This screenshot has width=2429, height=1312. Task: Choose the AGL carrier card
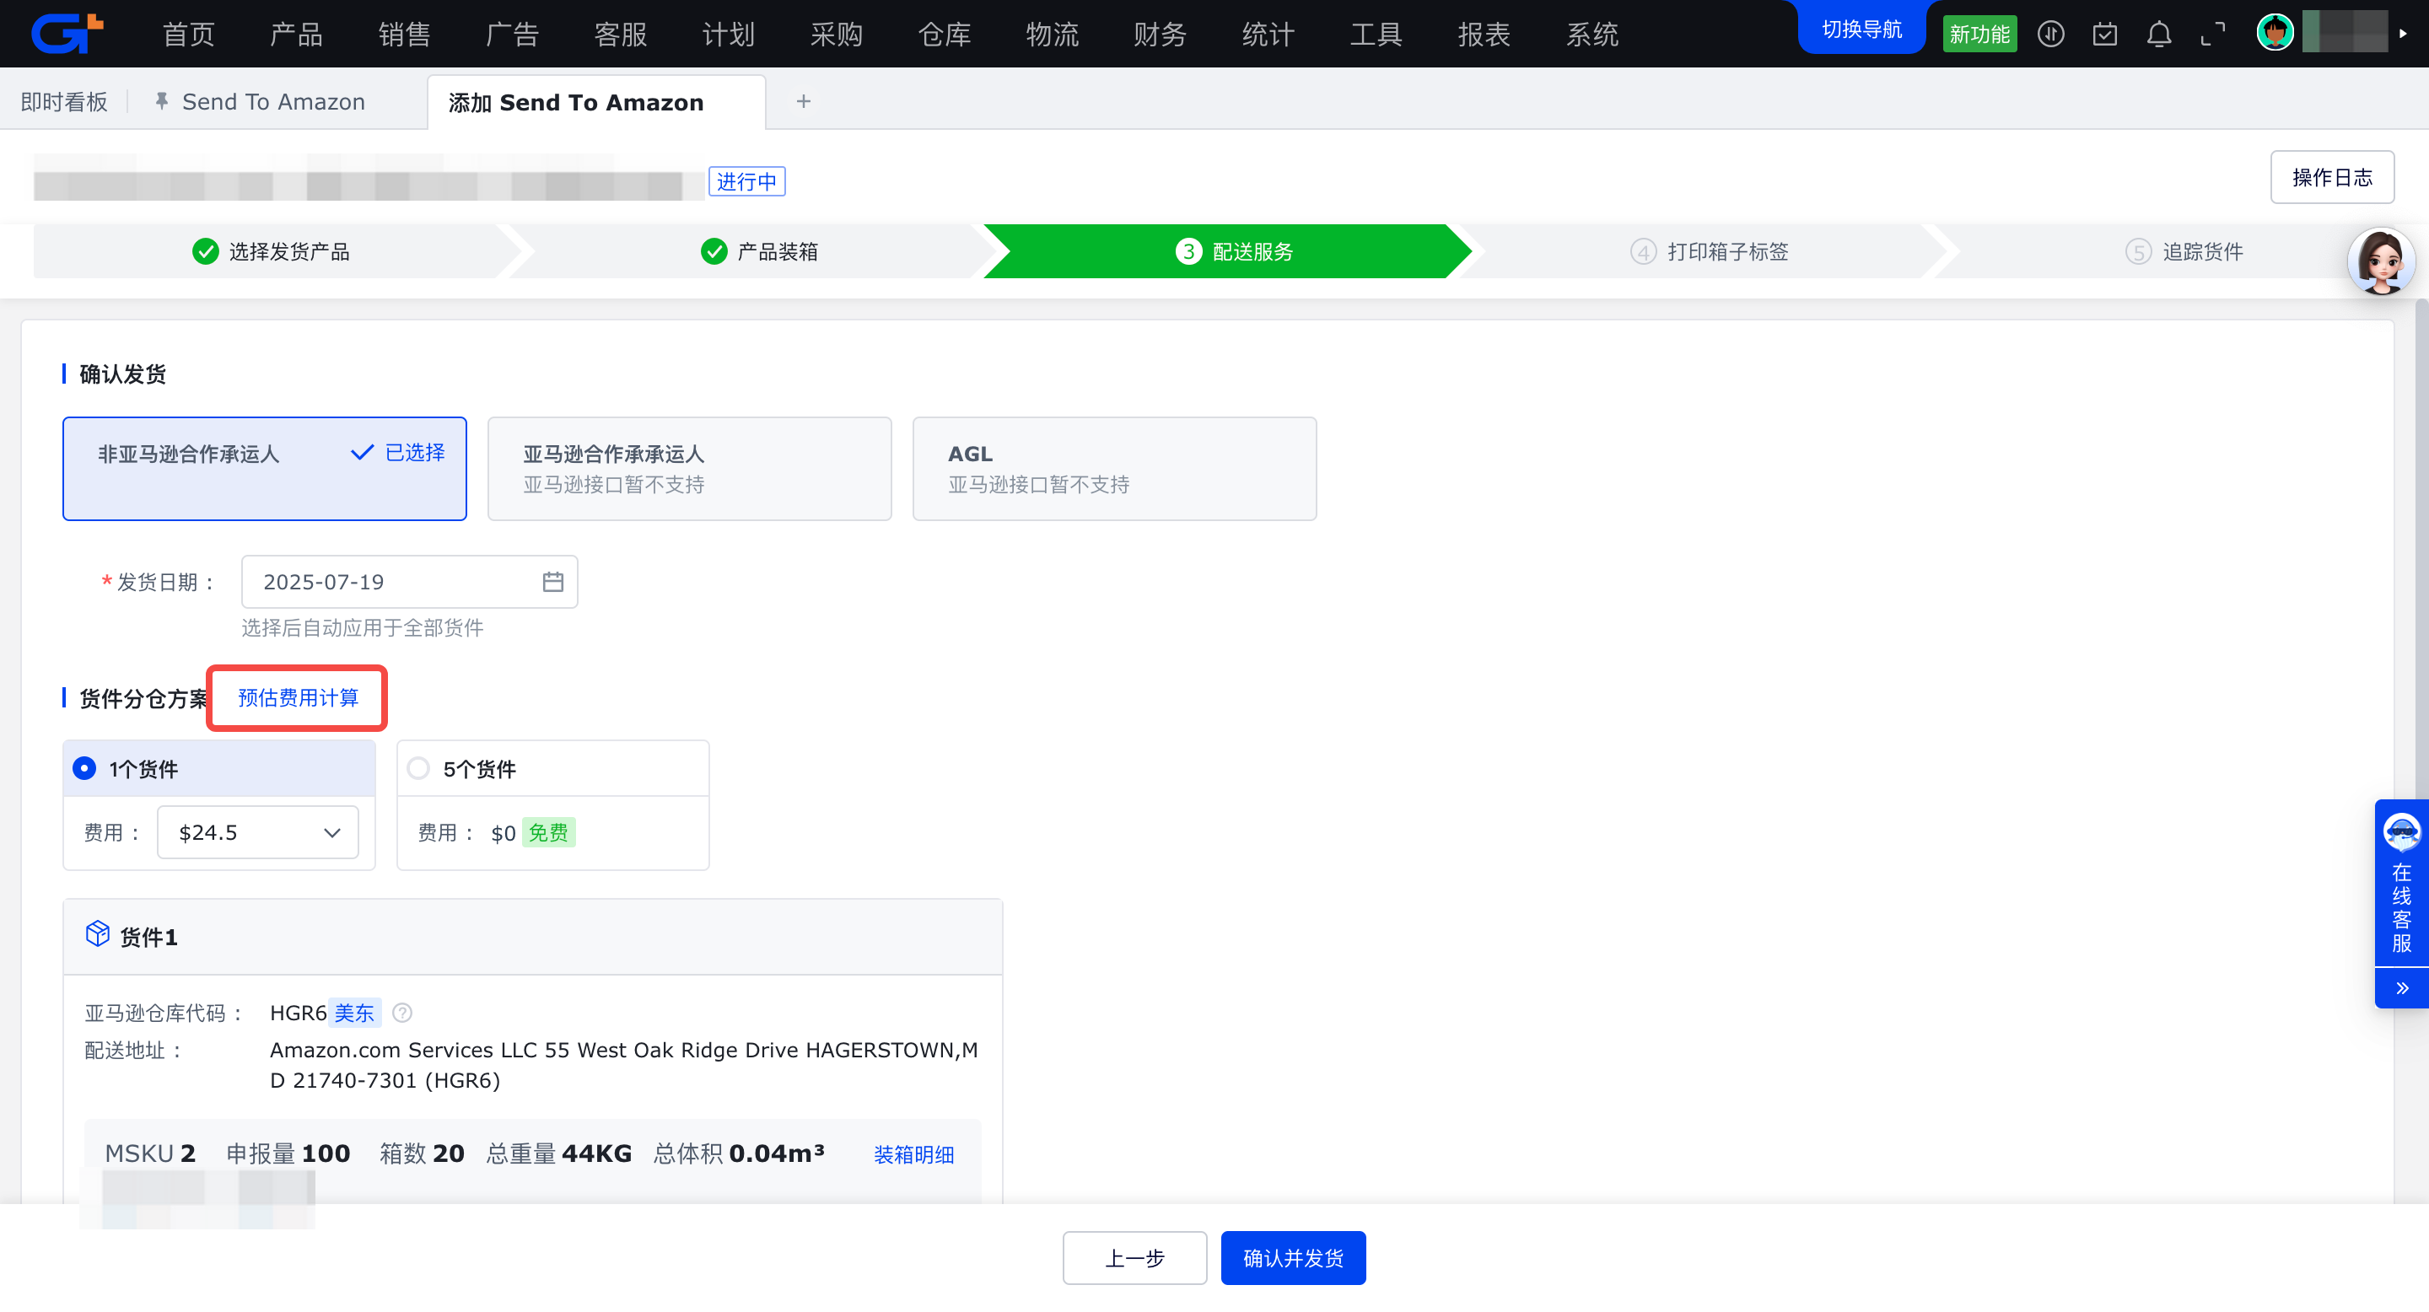(1114, 469)
